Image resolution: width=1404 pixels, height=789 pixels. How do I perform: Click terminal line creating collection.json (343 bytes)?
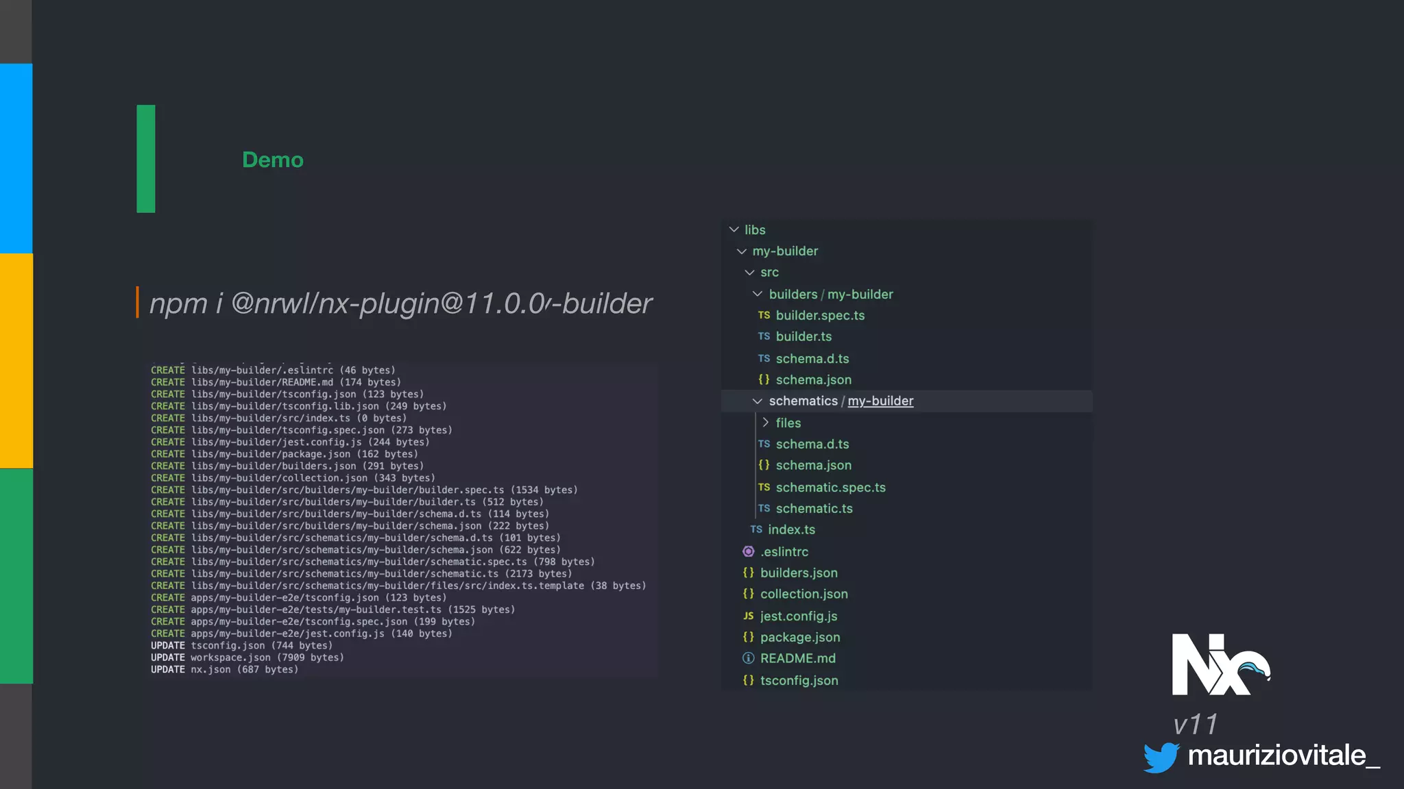[x=293, y=478]
